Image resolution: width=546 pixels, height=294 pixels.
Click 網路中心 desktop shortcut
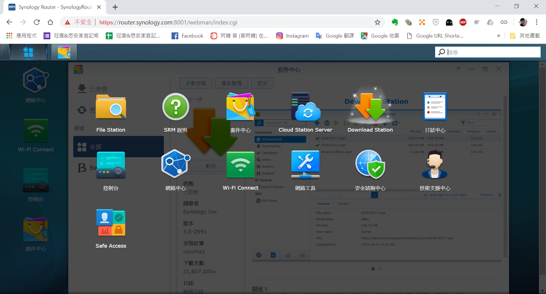[x=35, y=85]
